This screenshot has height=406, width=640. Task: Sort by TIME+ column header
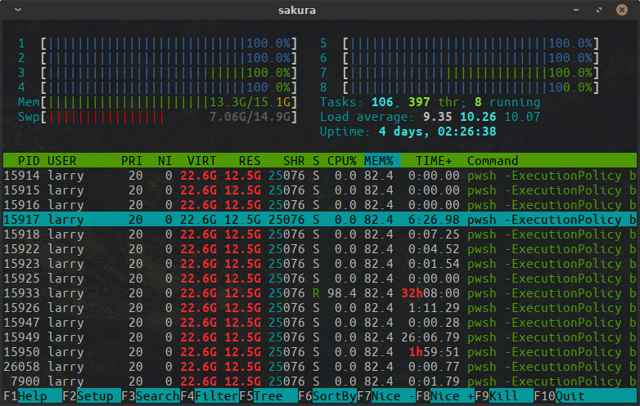coord(434,160)
